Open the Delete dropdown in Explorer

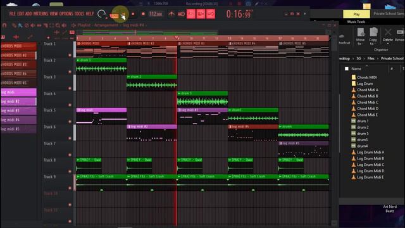388,43
